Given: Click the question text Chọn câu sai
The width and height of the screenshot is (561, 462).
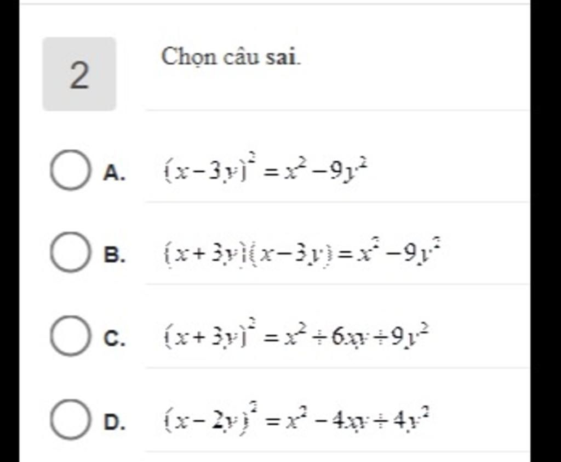Looking at the screenshot, I should click(x=231, y=57).
